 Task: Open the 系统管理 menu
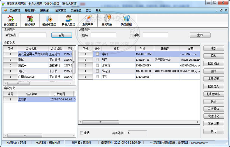[15, 10]
